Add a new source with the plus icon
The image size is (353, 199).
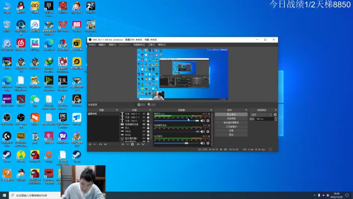(123, 144)
